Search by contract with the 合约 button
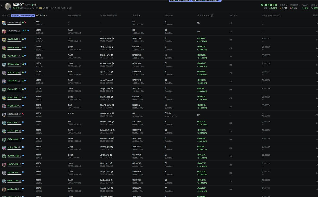318x197 pixels. (61, 8)
